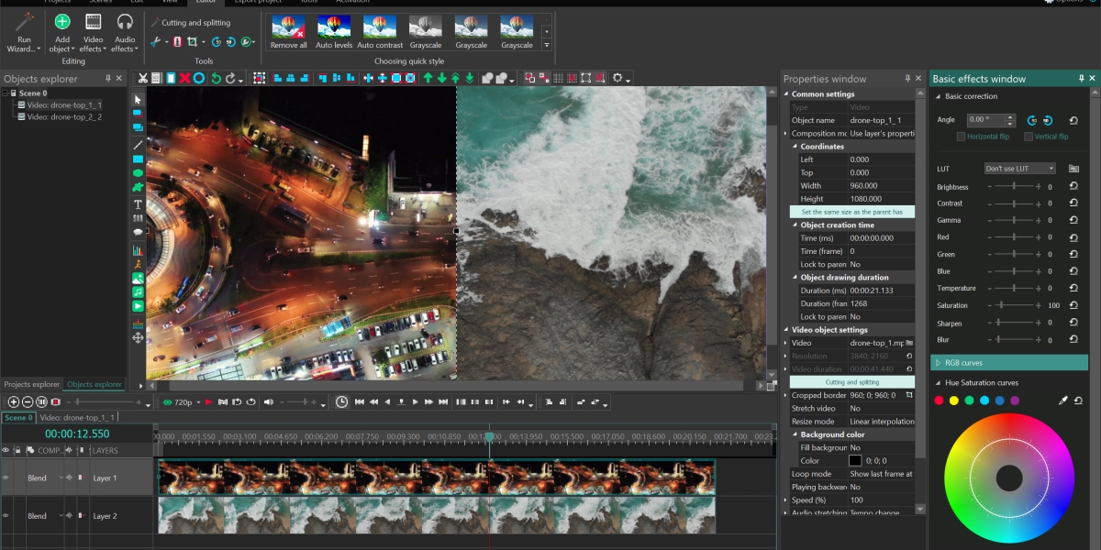
Task: Click the scissors cut icon
Action: click(142, 79)
